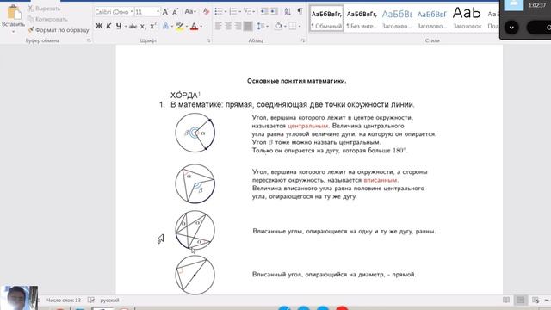This screenshot has height=310, width=551.
Task: Click the zoom out minus button
Action: click(x=547, y=300)
